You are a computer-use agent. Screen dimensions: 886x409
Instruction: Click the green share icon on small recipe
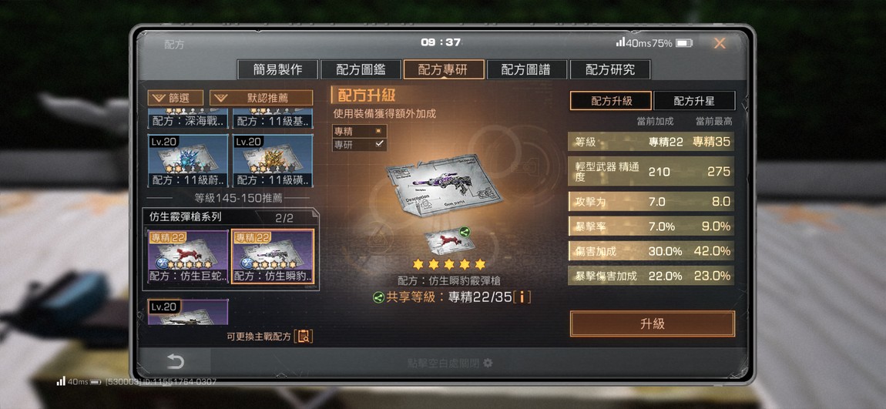[465, 231]
